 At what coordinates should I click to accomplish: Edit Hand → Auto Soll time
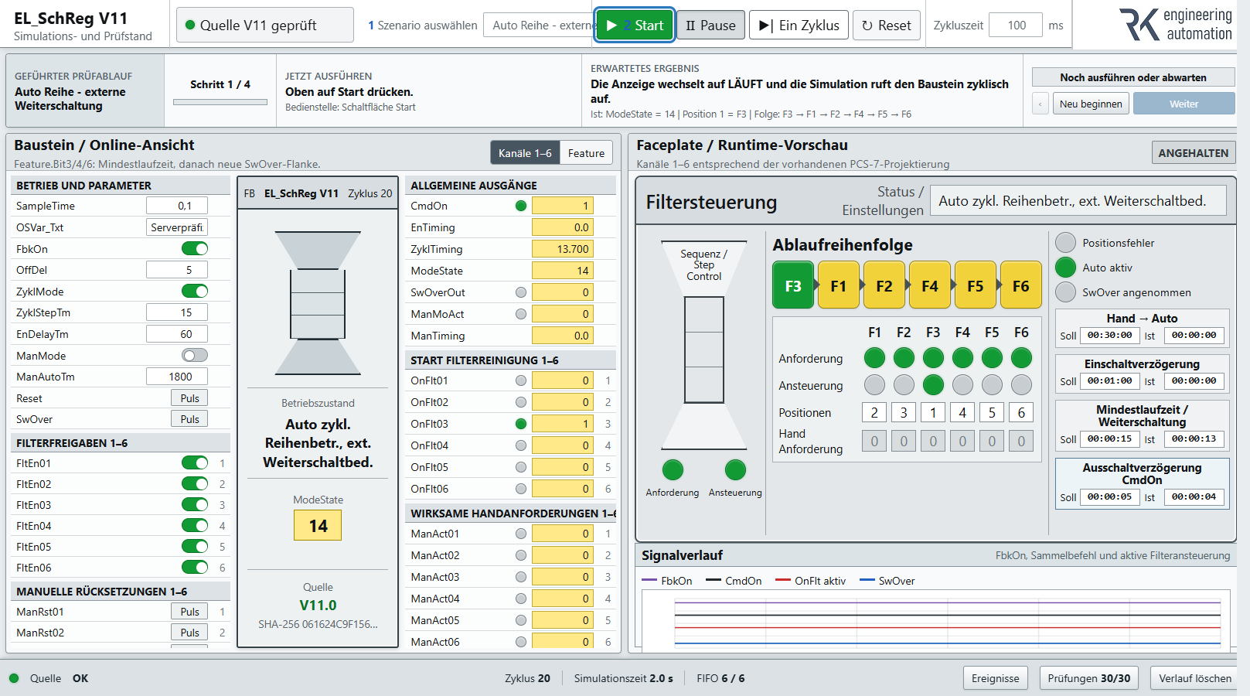1109,335
